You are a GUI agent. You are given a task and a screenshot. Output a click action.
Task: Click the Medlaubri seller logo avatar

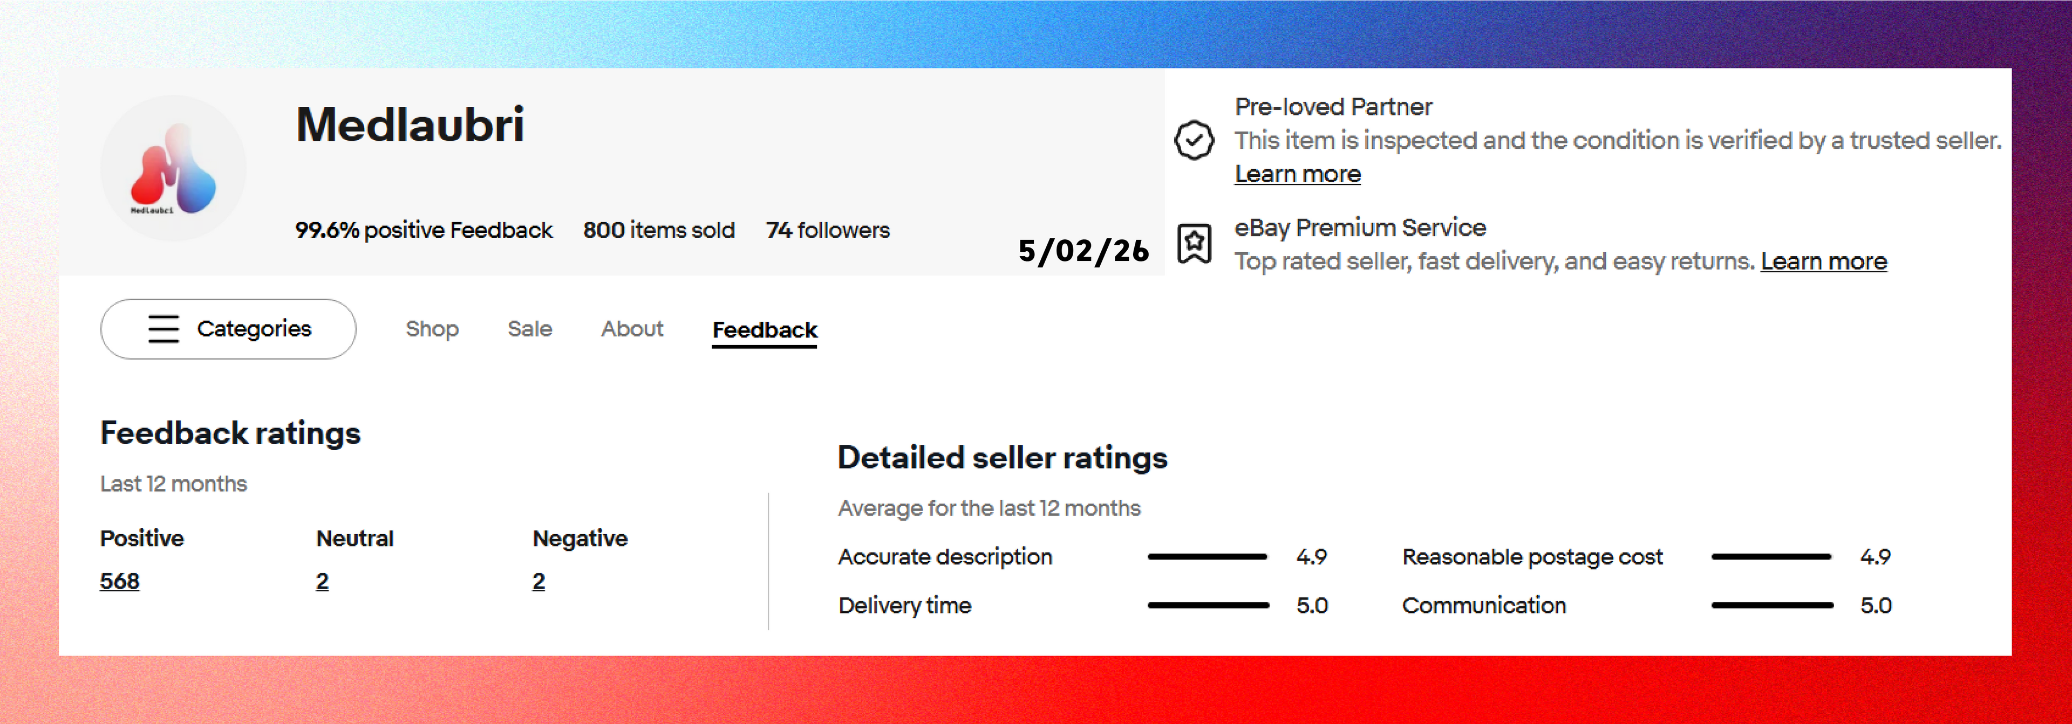point(173,170)
